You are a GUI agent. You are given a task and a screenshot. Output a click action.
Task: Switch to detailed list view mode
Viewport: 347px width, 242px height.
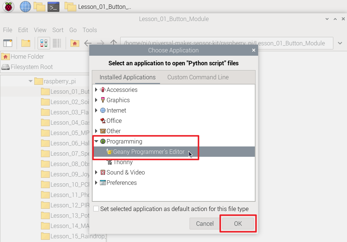[x=57, y=43]
